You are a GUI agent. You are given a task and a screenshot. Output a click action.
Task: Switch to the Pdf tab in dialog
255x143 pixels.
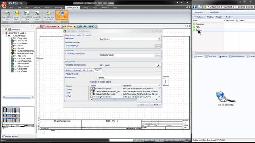click(x=91, y=70)
